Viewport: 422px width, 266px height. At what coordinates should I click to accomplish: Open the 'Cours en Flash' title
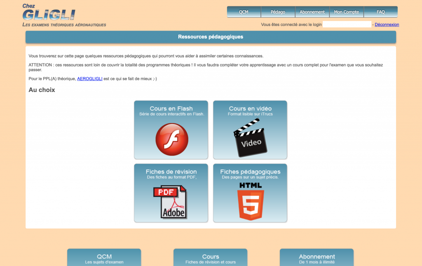coord(171,108)
